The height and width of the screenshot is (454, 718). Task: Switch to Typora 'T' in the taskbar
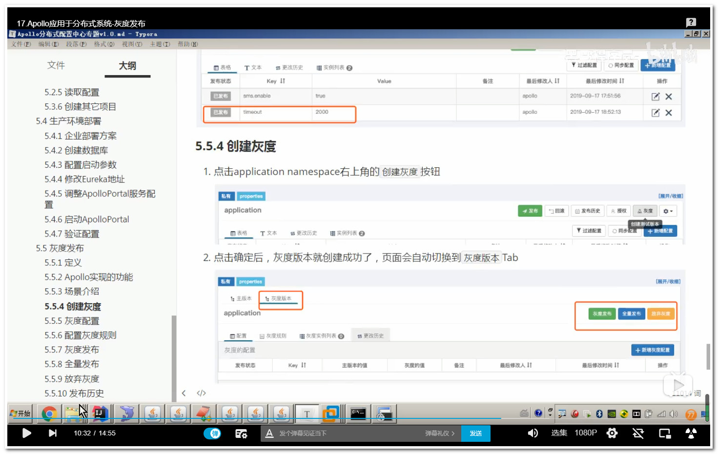point(307,414)
